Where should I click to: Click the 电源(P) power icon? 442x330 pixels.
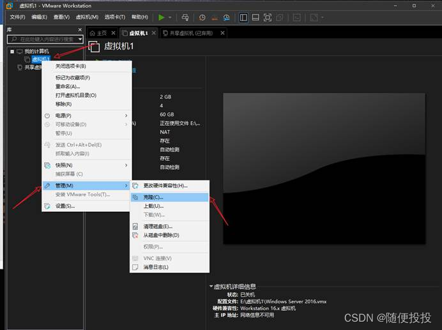point(47,116)
